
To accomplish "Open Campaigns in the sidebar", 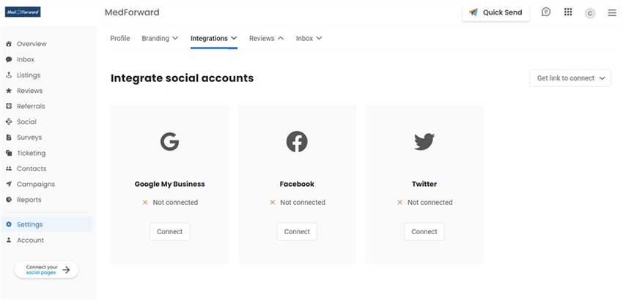I will pyautogui.click(x=36, y=184).
